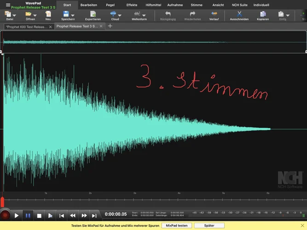Click the Exportieren icon in the toolbar
This screenshot has height=230, width=307.
pos(93,14)
